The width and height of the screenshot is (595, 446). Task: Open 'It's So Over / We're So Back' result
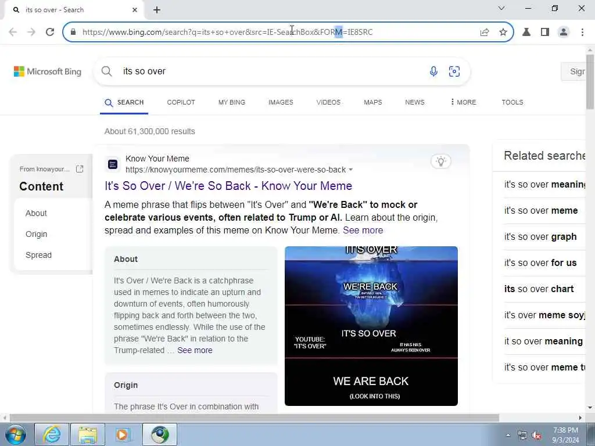[228, 186]
